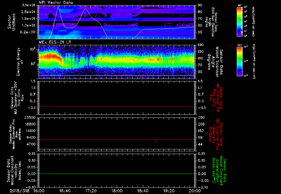This screenshot has width=281, height=194.
Task: Click the "Electron Energy eV" axis label
Action: click(x=20, y=62)
